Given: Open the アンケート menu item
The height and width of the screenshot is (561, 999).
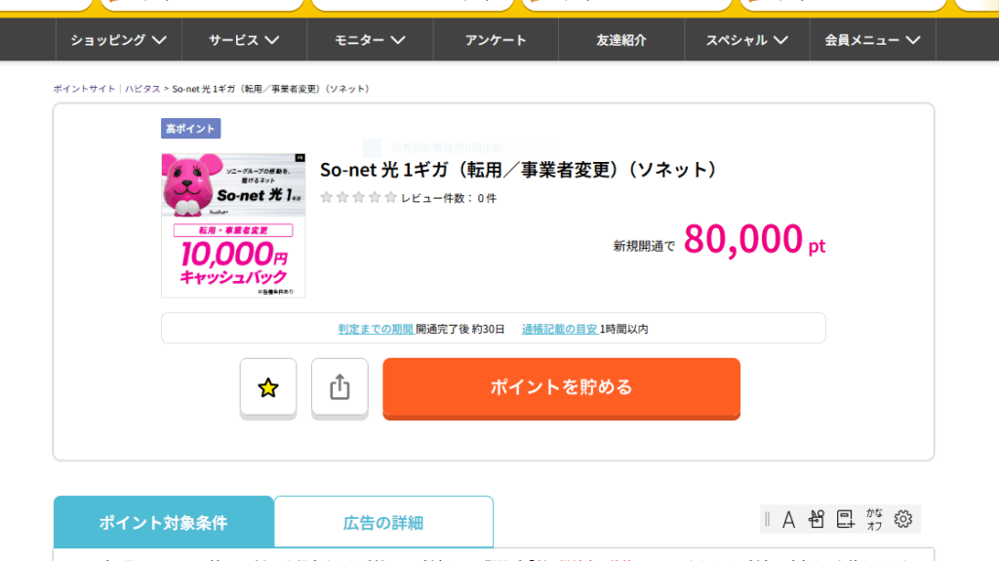Looking at the screenshot, I should [496, 40].
